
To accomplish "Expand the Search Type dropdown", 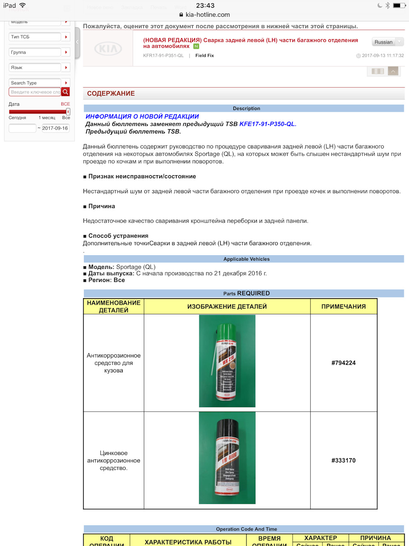I will pyautogui.click(x=40, y=83).
